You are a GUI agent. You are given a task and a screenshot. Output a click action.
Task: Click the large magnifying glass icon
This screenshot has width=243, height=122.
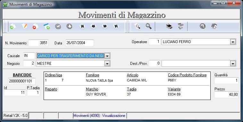[148, 26]
